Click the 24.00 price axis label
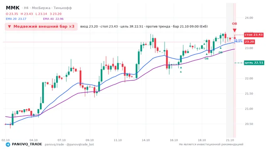 [249, 18]
